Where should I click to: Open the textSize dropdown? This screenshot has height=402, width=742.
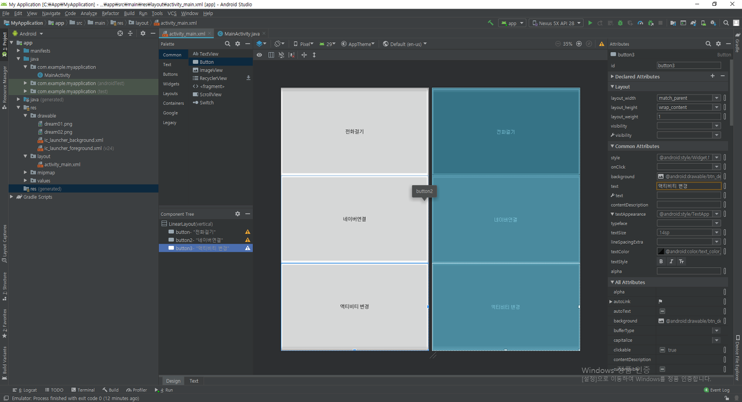716,233
